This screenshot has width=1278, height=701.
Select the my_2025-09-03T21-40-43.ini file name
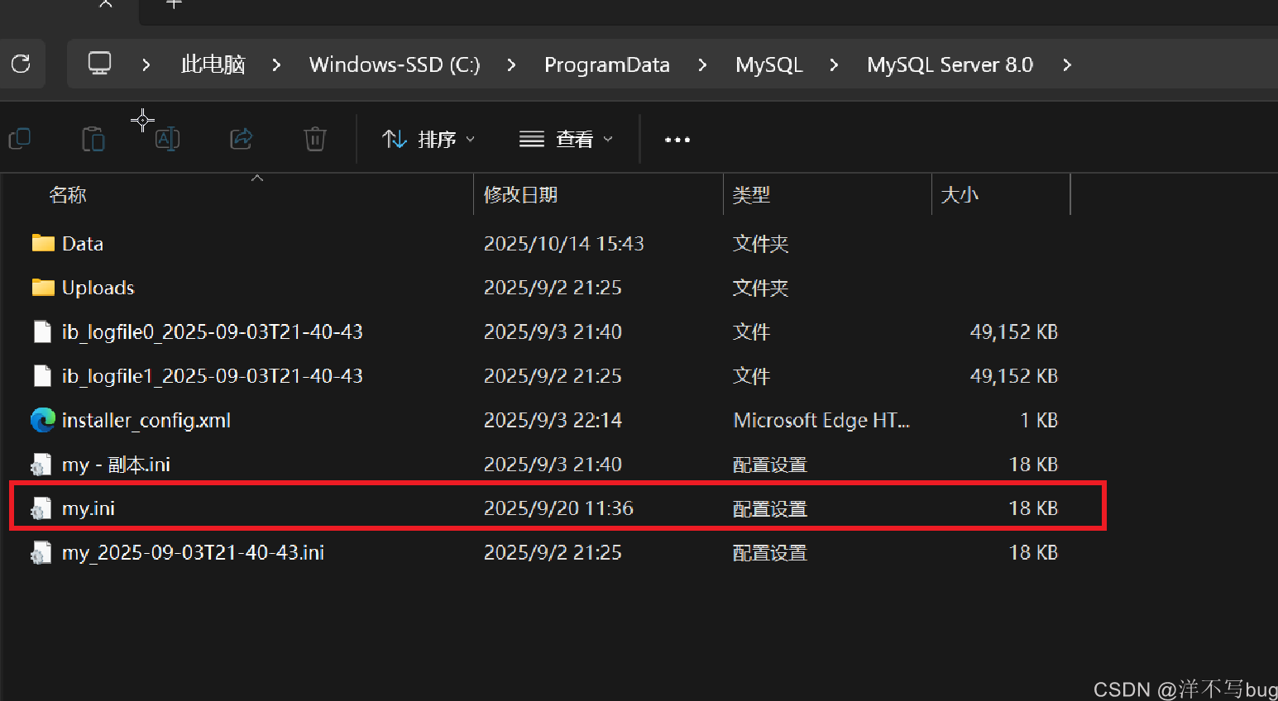[x=194, y=552]
